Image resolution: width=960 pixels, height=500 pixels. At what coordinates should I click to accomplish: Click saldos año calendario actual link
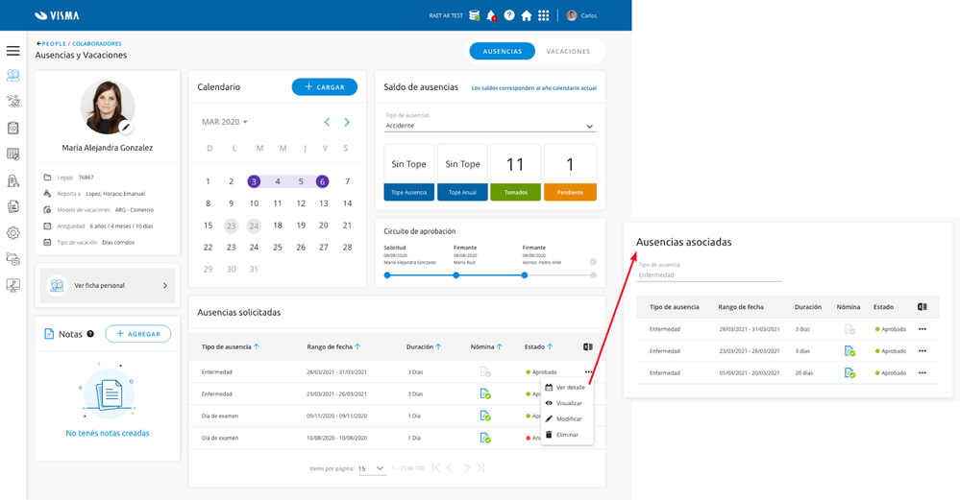pyautogui.click(x=534, y=88)
